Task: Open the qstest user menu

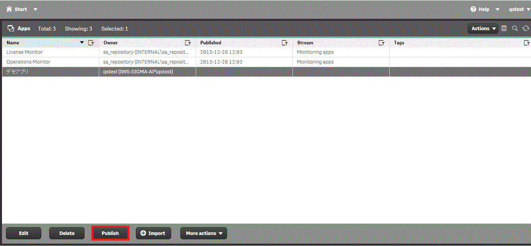Action: pyautogui.click(x=520, y=9)
